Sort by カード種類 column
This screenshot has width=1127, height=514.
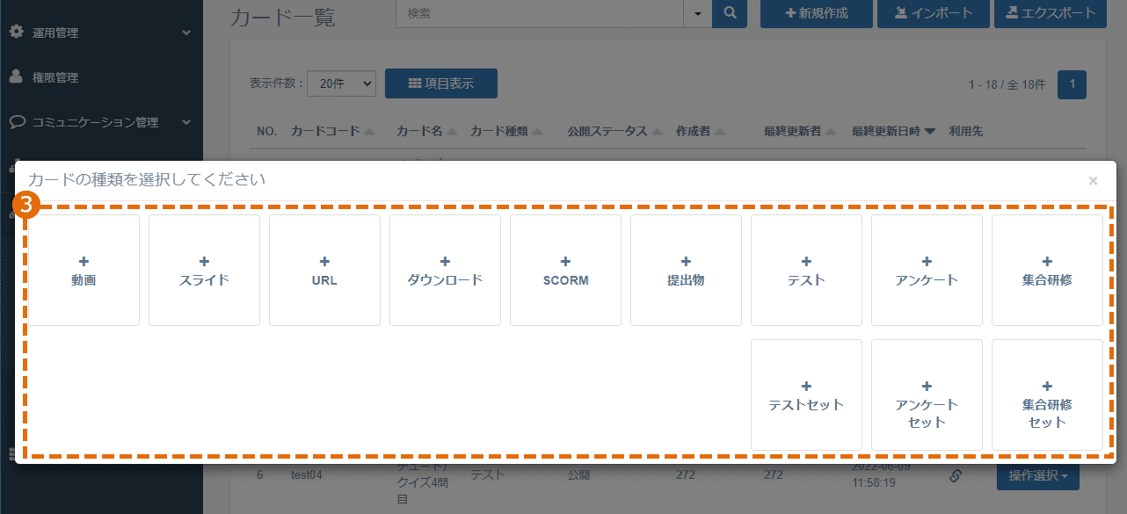pos(506,131)
